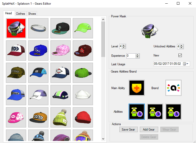Increase the Experience value
Image resolution: width=196 pixels, height=143 pixels.
click(x=137, y=55)
